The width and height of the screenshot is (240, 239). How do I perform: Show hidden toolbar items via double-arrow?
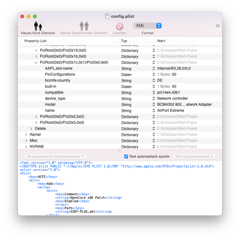coord(218,26)
